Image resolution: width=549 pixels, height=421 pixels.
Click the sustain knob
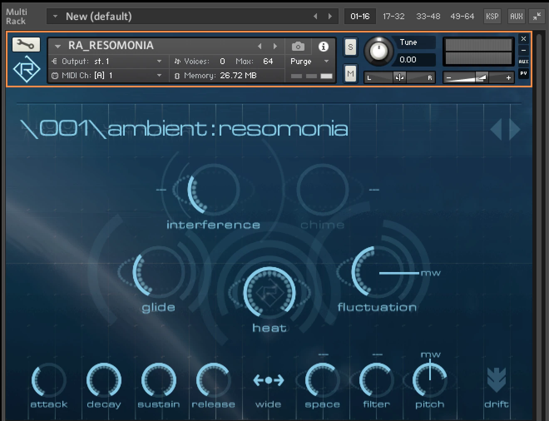coord(158,380)
